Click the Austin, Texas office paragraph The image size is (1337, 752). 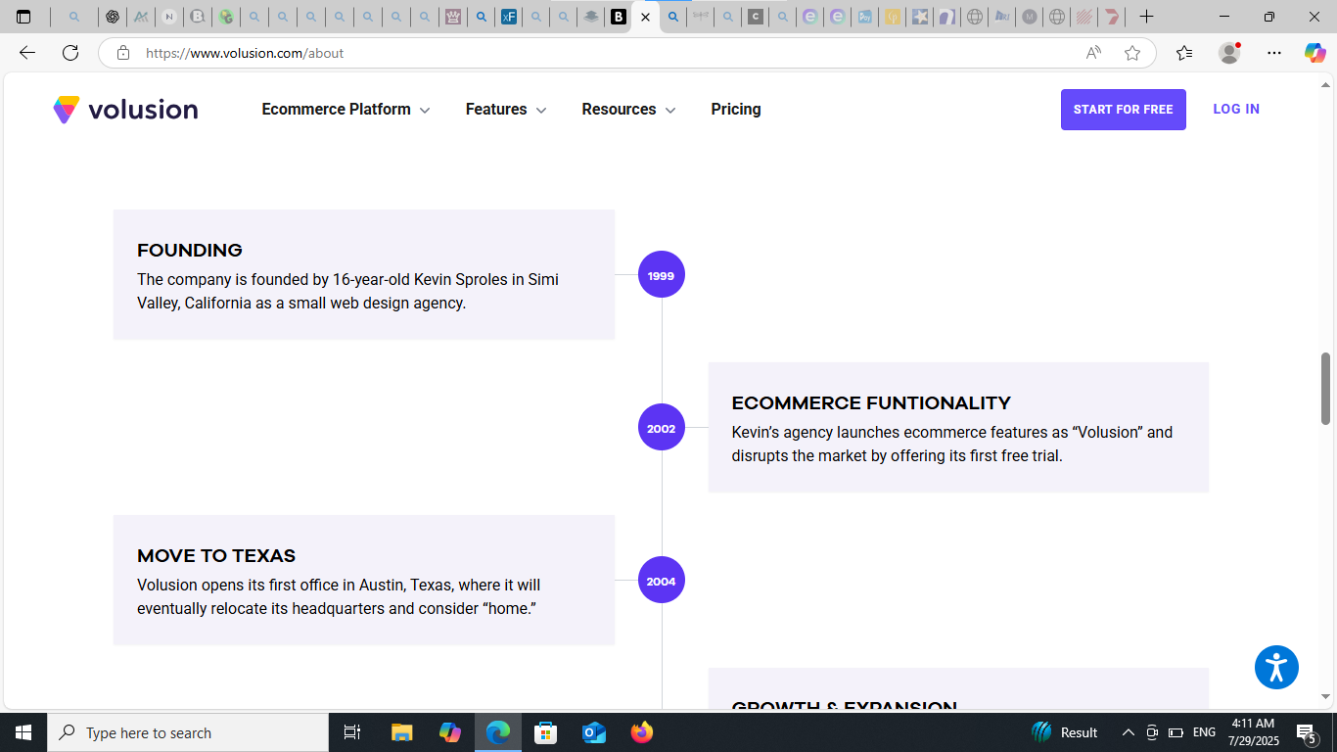click(x=339, y=597)
